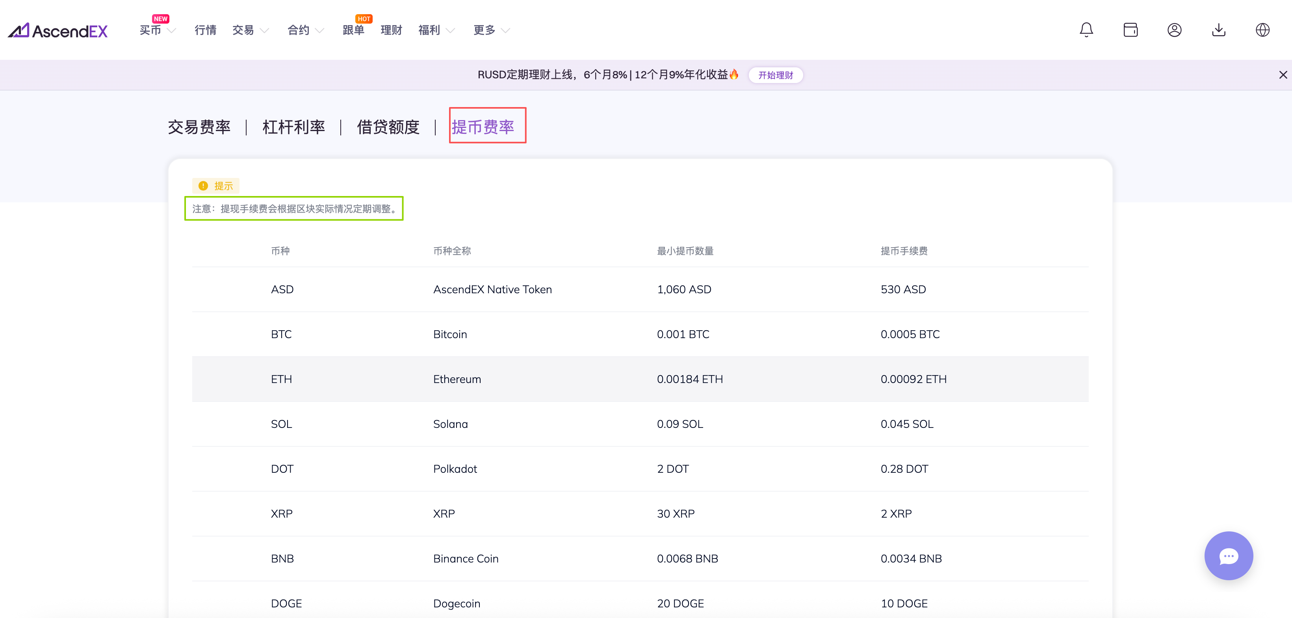Click the app download icon
The image size is (1292, 618).
point(1218,30)
